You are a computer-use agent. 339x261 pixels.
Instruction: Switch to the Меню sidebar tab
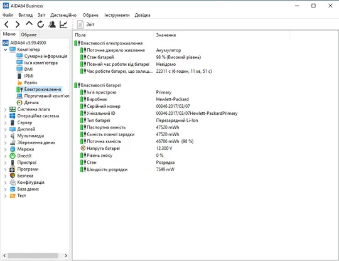[9, 34]
